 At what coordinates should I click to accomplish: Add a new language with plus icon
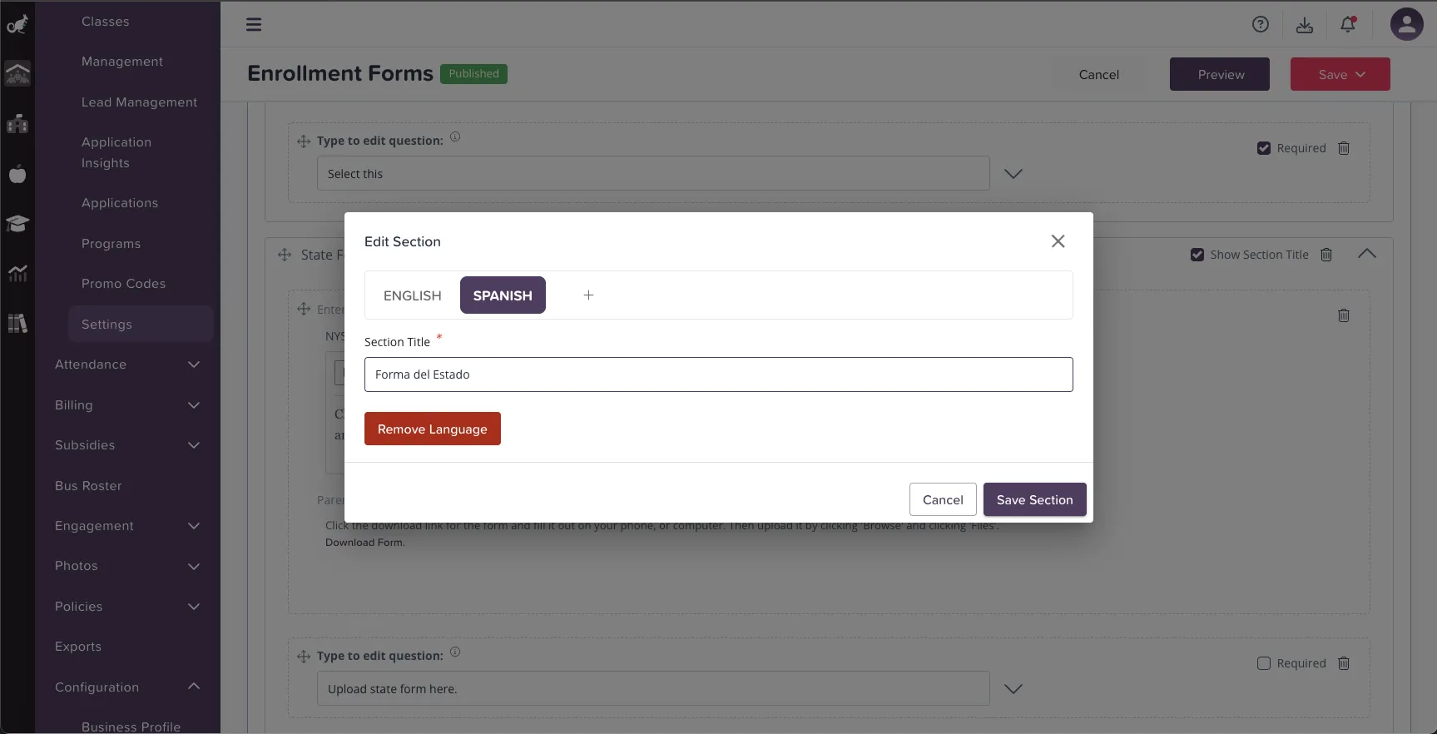[588, 295]
